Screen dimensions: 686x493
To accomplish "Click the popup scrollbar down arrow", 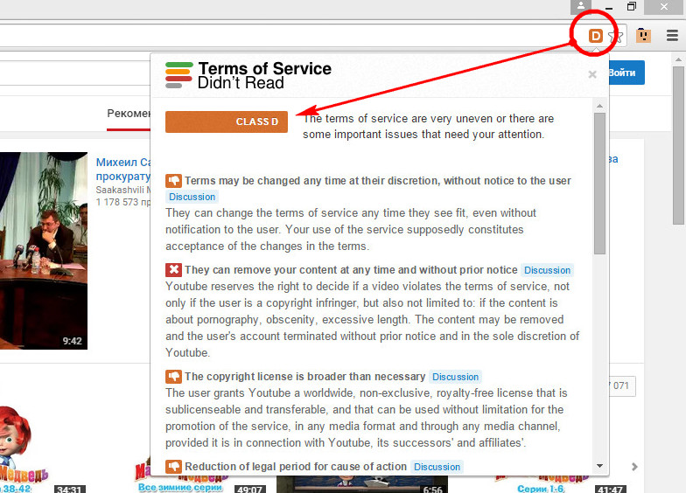I will (600, 466).
